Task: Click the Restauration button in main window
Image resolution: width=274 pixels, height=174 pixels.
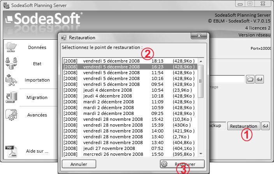Action: coord(244,126)
